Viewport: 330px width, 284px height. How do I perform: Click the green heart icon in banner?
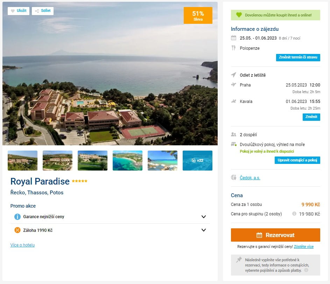coord(239,15)
